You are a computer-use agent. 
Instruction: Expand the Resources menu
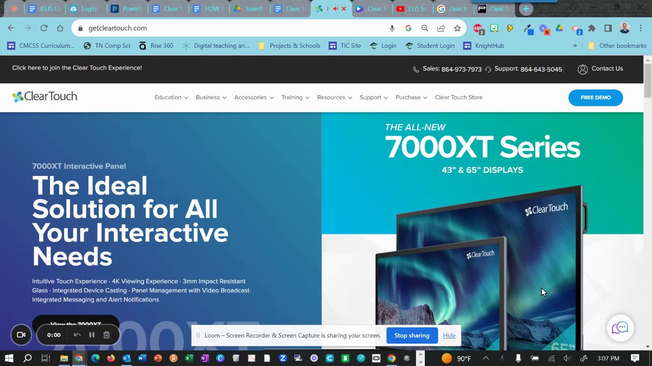point(334,98)
